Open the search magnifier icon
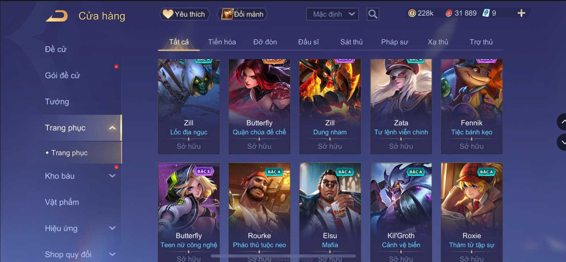Viewport: 566px width, 262px height. (373, 14)
